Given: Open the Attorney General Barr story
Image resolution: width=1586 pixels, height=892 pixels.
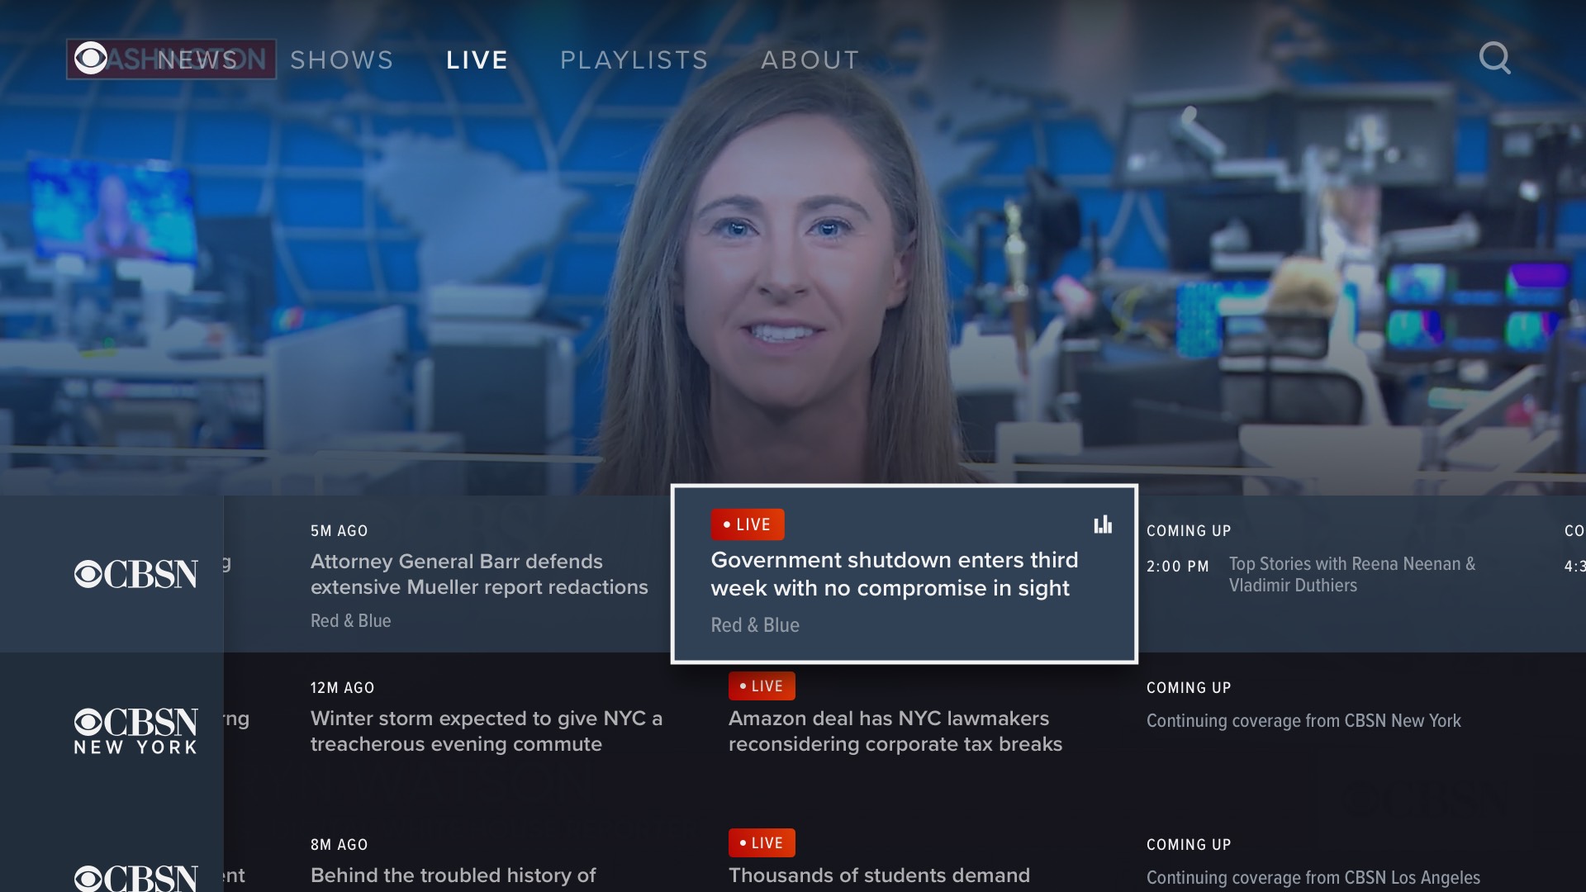Looking at the screenshot, I should click(x=479, y=574).
